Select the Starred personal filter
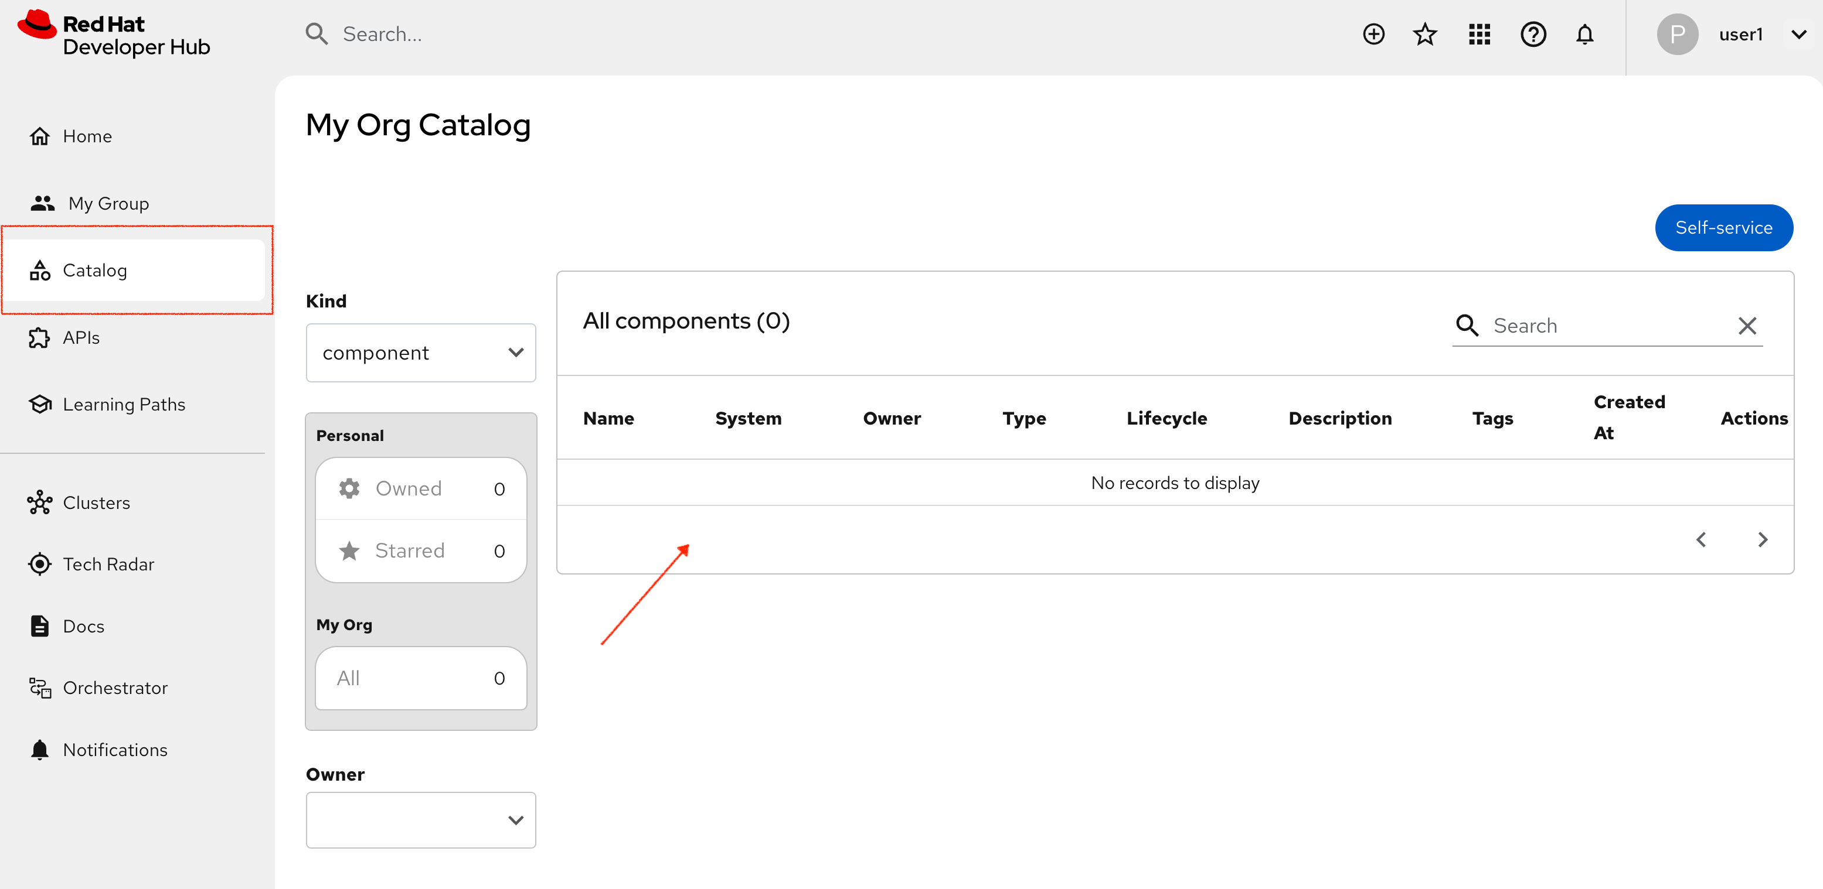 (x=420, y=549)
